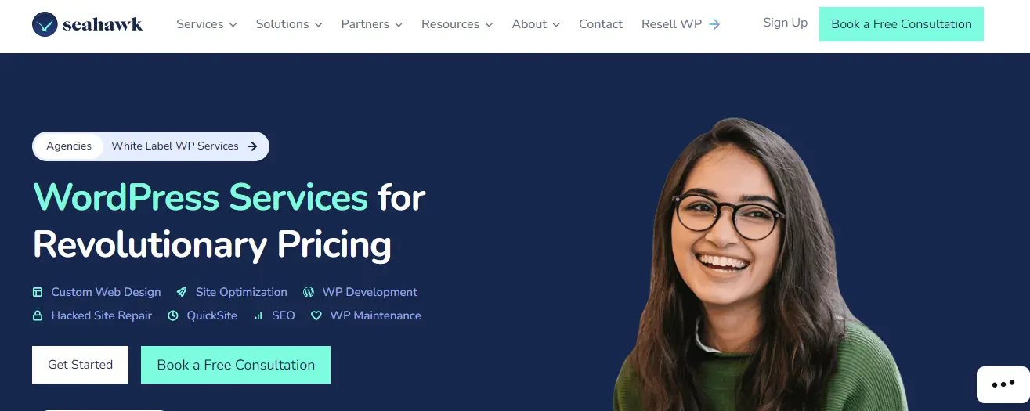Click the hero Book a Free Consultation button
Viewport: 1030px width, 411px height.
click(236, 365)
